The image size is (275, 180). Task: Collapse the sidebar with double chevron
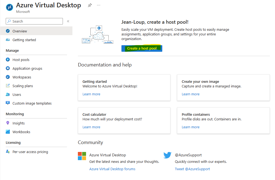pos(68,21)
